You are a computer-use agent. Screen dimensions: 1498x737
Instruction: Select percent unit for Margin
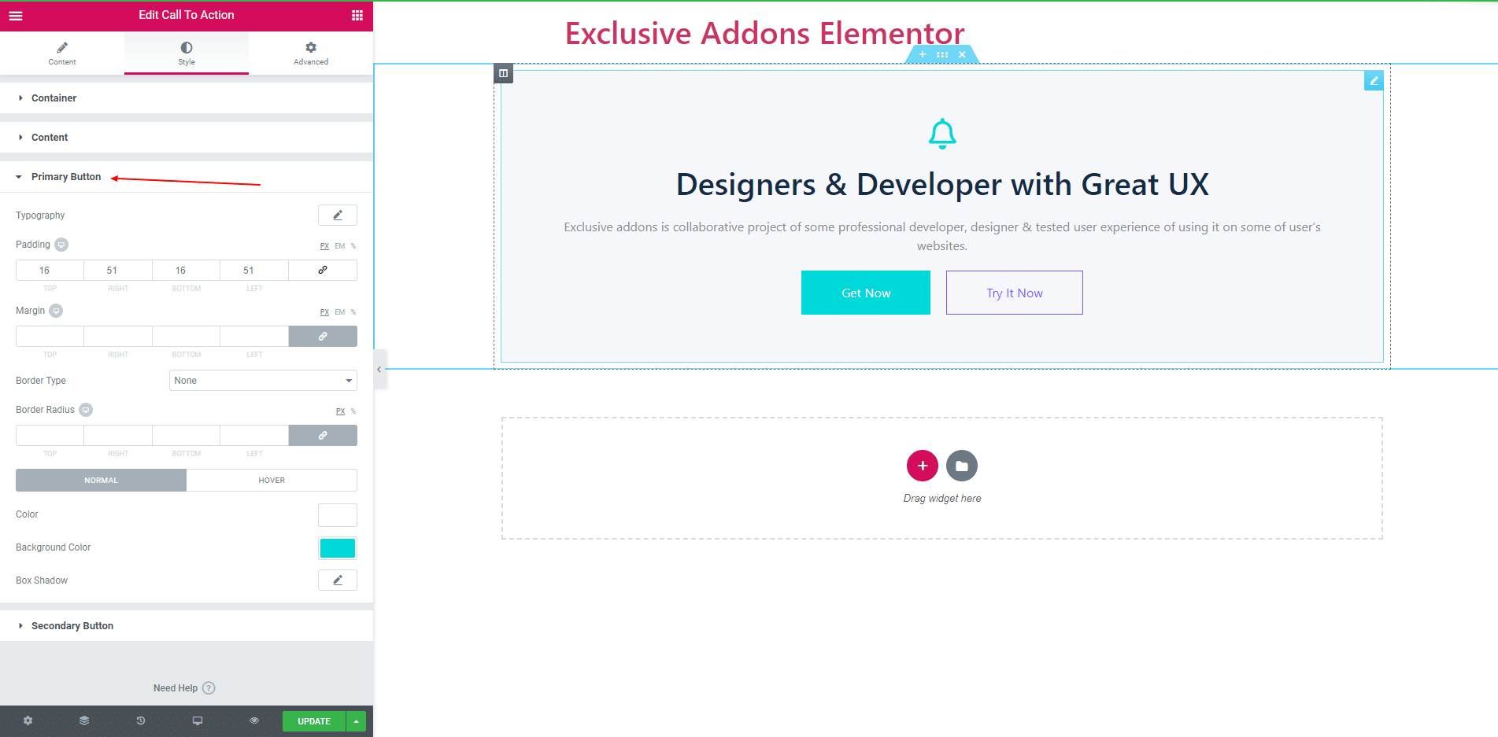pos(353,312)
